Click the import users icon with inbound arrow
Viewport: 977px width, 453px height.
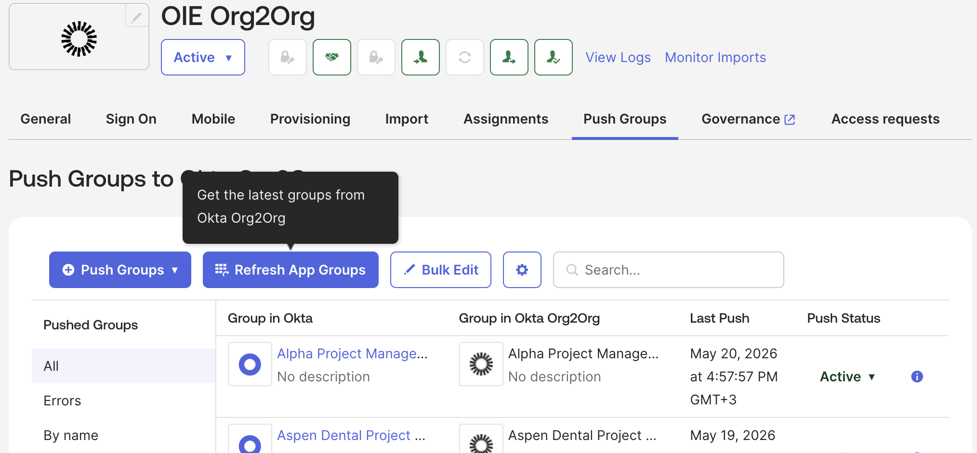tap(421, 57)
